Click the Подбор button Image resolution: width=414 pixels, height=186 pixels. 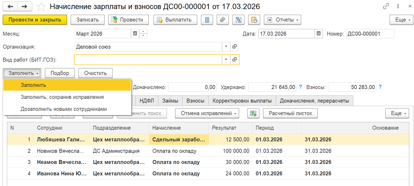coord(60,73)
